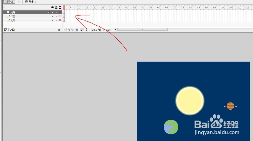253x141 pixels.
Task: Click the 行星 layer type icon
Action: (8, 16)
